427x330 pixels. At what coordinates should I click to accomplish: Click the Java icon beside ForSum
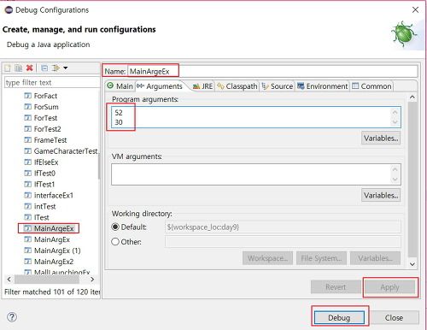[x=27, y=107]
